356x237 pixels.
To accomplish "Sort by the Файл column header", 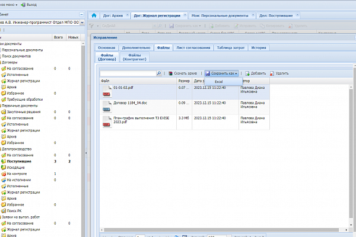I will [138, 81].
